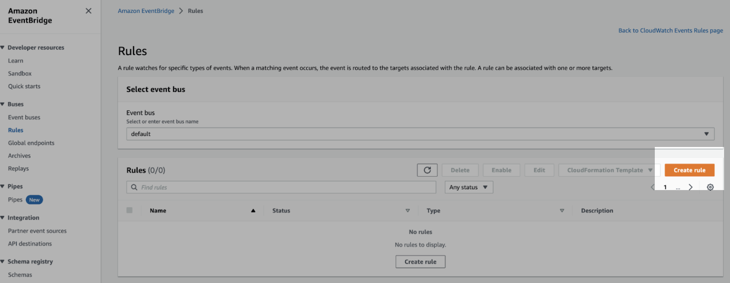Follow Back to CloudWatch Events Rules page link

pos(670,30)
